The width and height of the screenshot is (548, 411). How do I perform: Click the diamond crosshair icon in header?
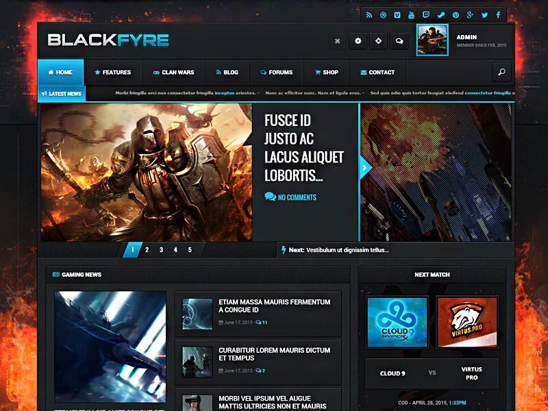pos(379,41)
